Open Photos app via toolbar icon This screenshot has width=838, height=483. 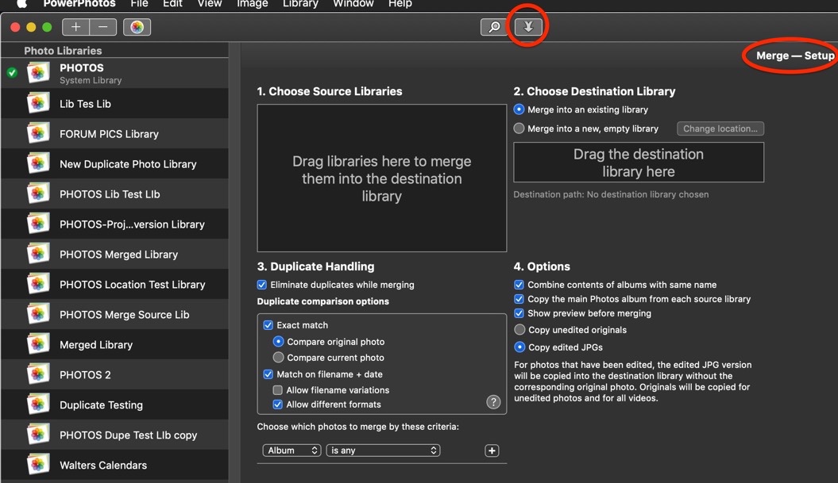tap(137, 27)
